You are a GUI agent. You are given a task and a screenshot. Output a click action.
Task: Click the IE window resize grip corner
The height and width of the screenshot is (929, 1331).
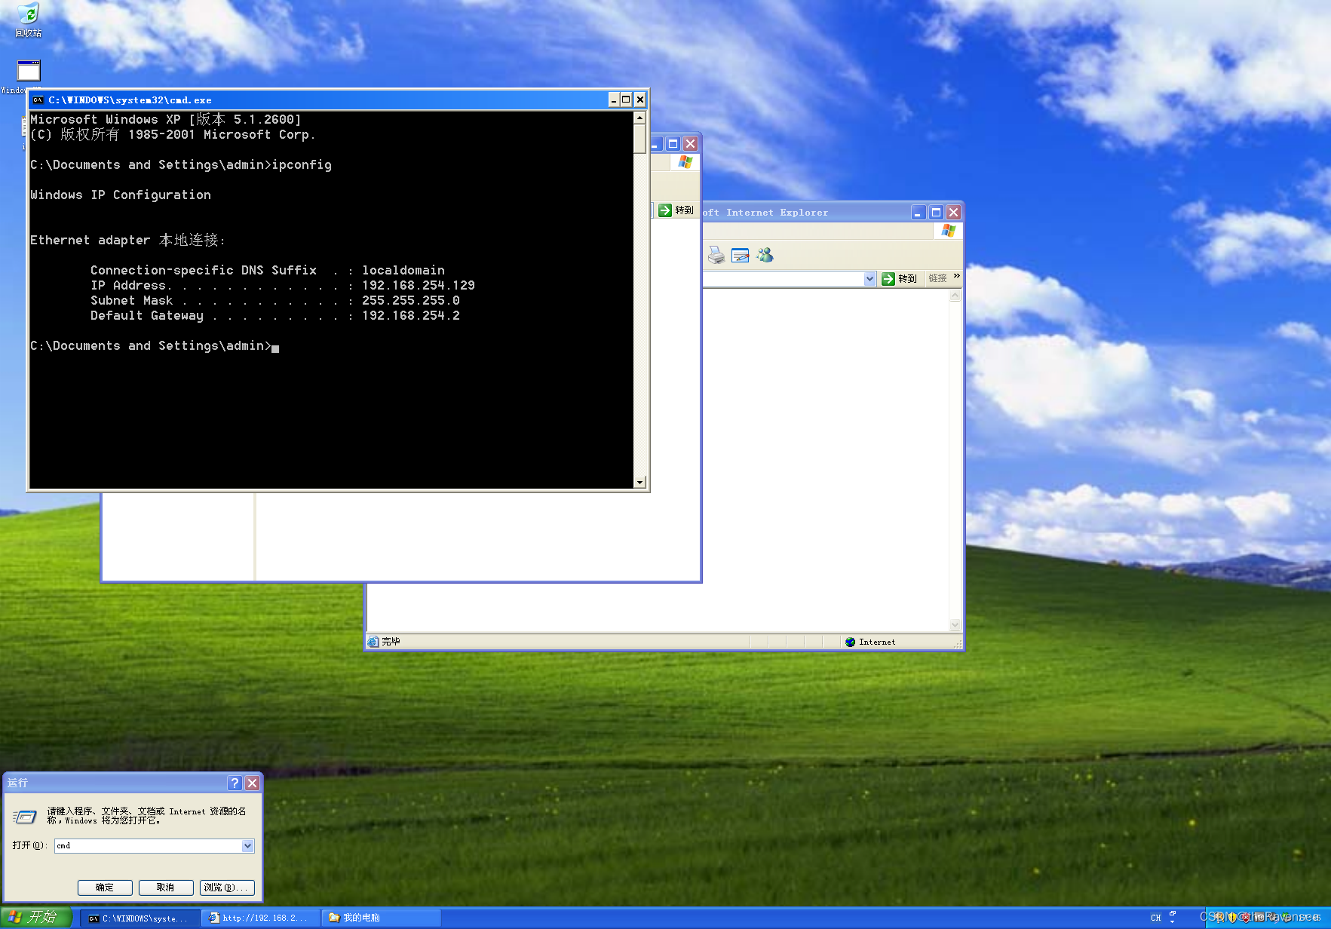[958, 643]
